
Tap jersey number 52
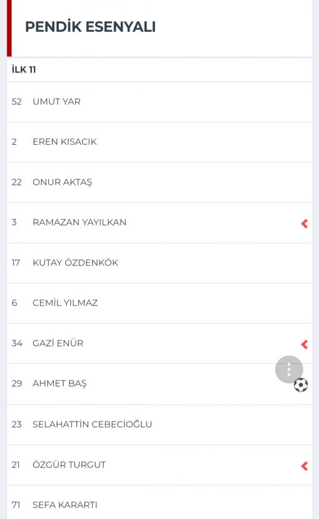click(17, 102)
